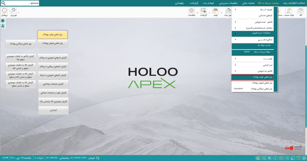Open گزارش توليد و ضايعات خياطي report
This screenshot has height=161, width=307.
click(53, 93)
